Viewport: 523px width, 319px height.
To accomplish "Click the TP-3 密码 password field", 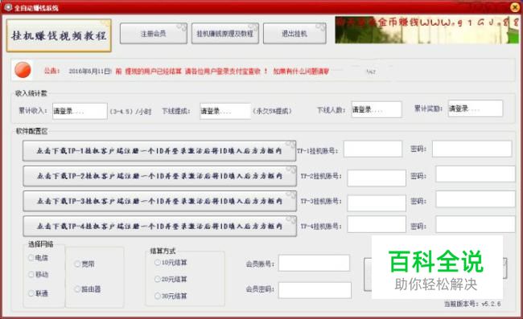I will [476, 199].
